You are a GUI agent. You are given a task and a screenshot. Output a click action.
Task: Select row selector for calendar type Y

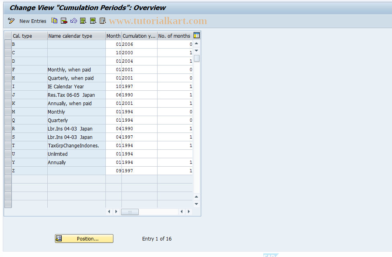(x=8, y=162)
